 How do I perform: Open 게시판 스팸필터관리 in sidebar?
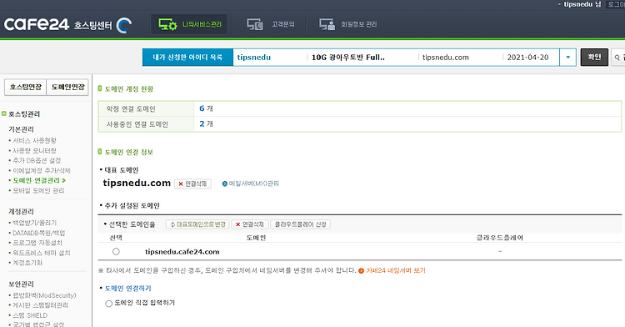pyautogui.click(x=40, y=305)
